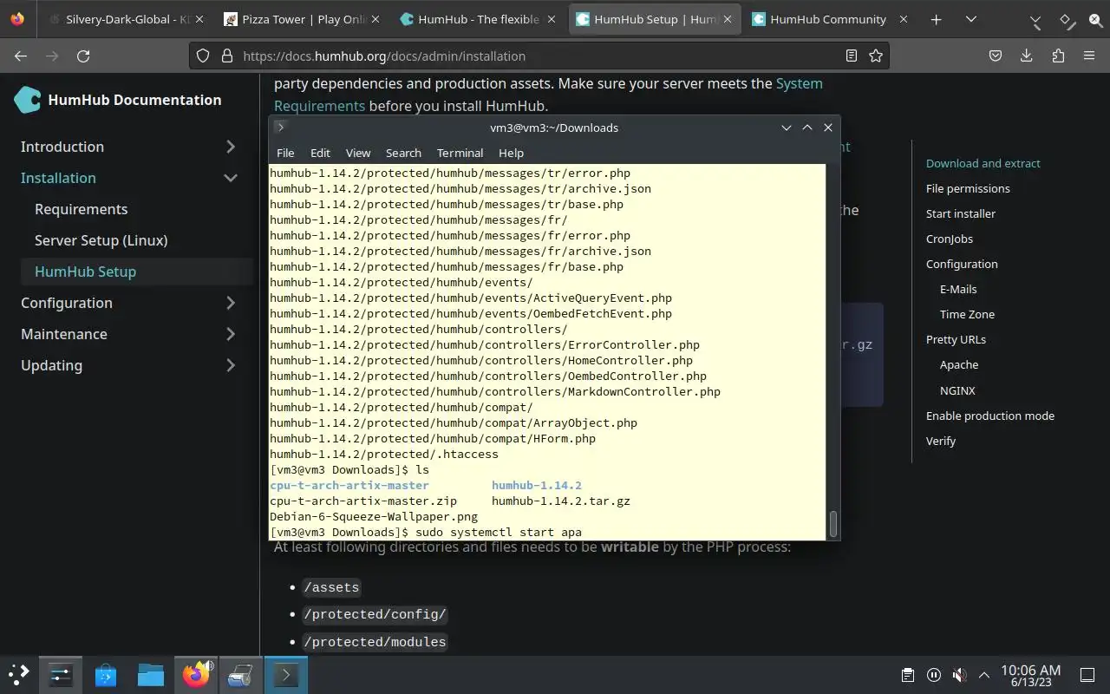Open the Firefox downloads panel
Screen dimensions: 1110x694
pos(1027,56)
